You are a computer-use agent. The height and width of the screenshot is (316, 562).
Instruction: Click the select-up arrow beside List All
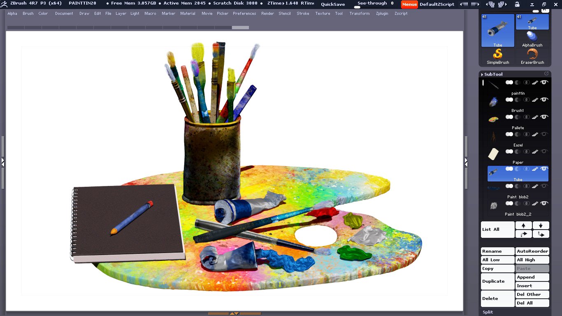523,225
